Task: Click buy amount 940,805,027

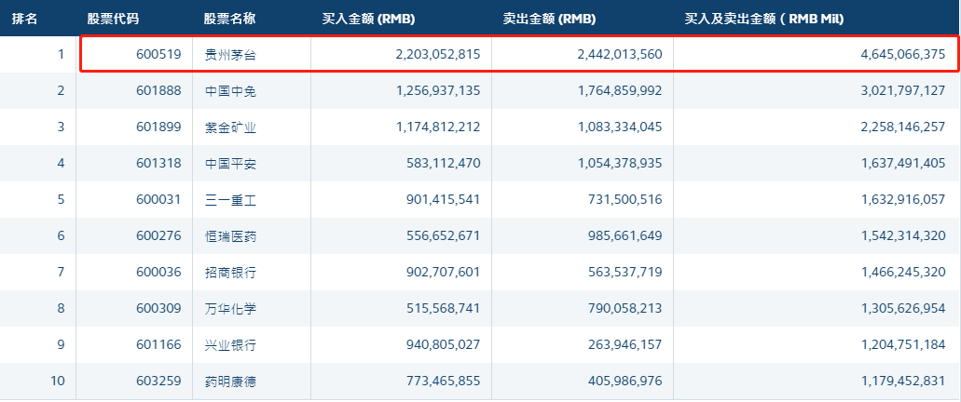Action: [x=444, y=344]
